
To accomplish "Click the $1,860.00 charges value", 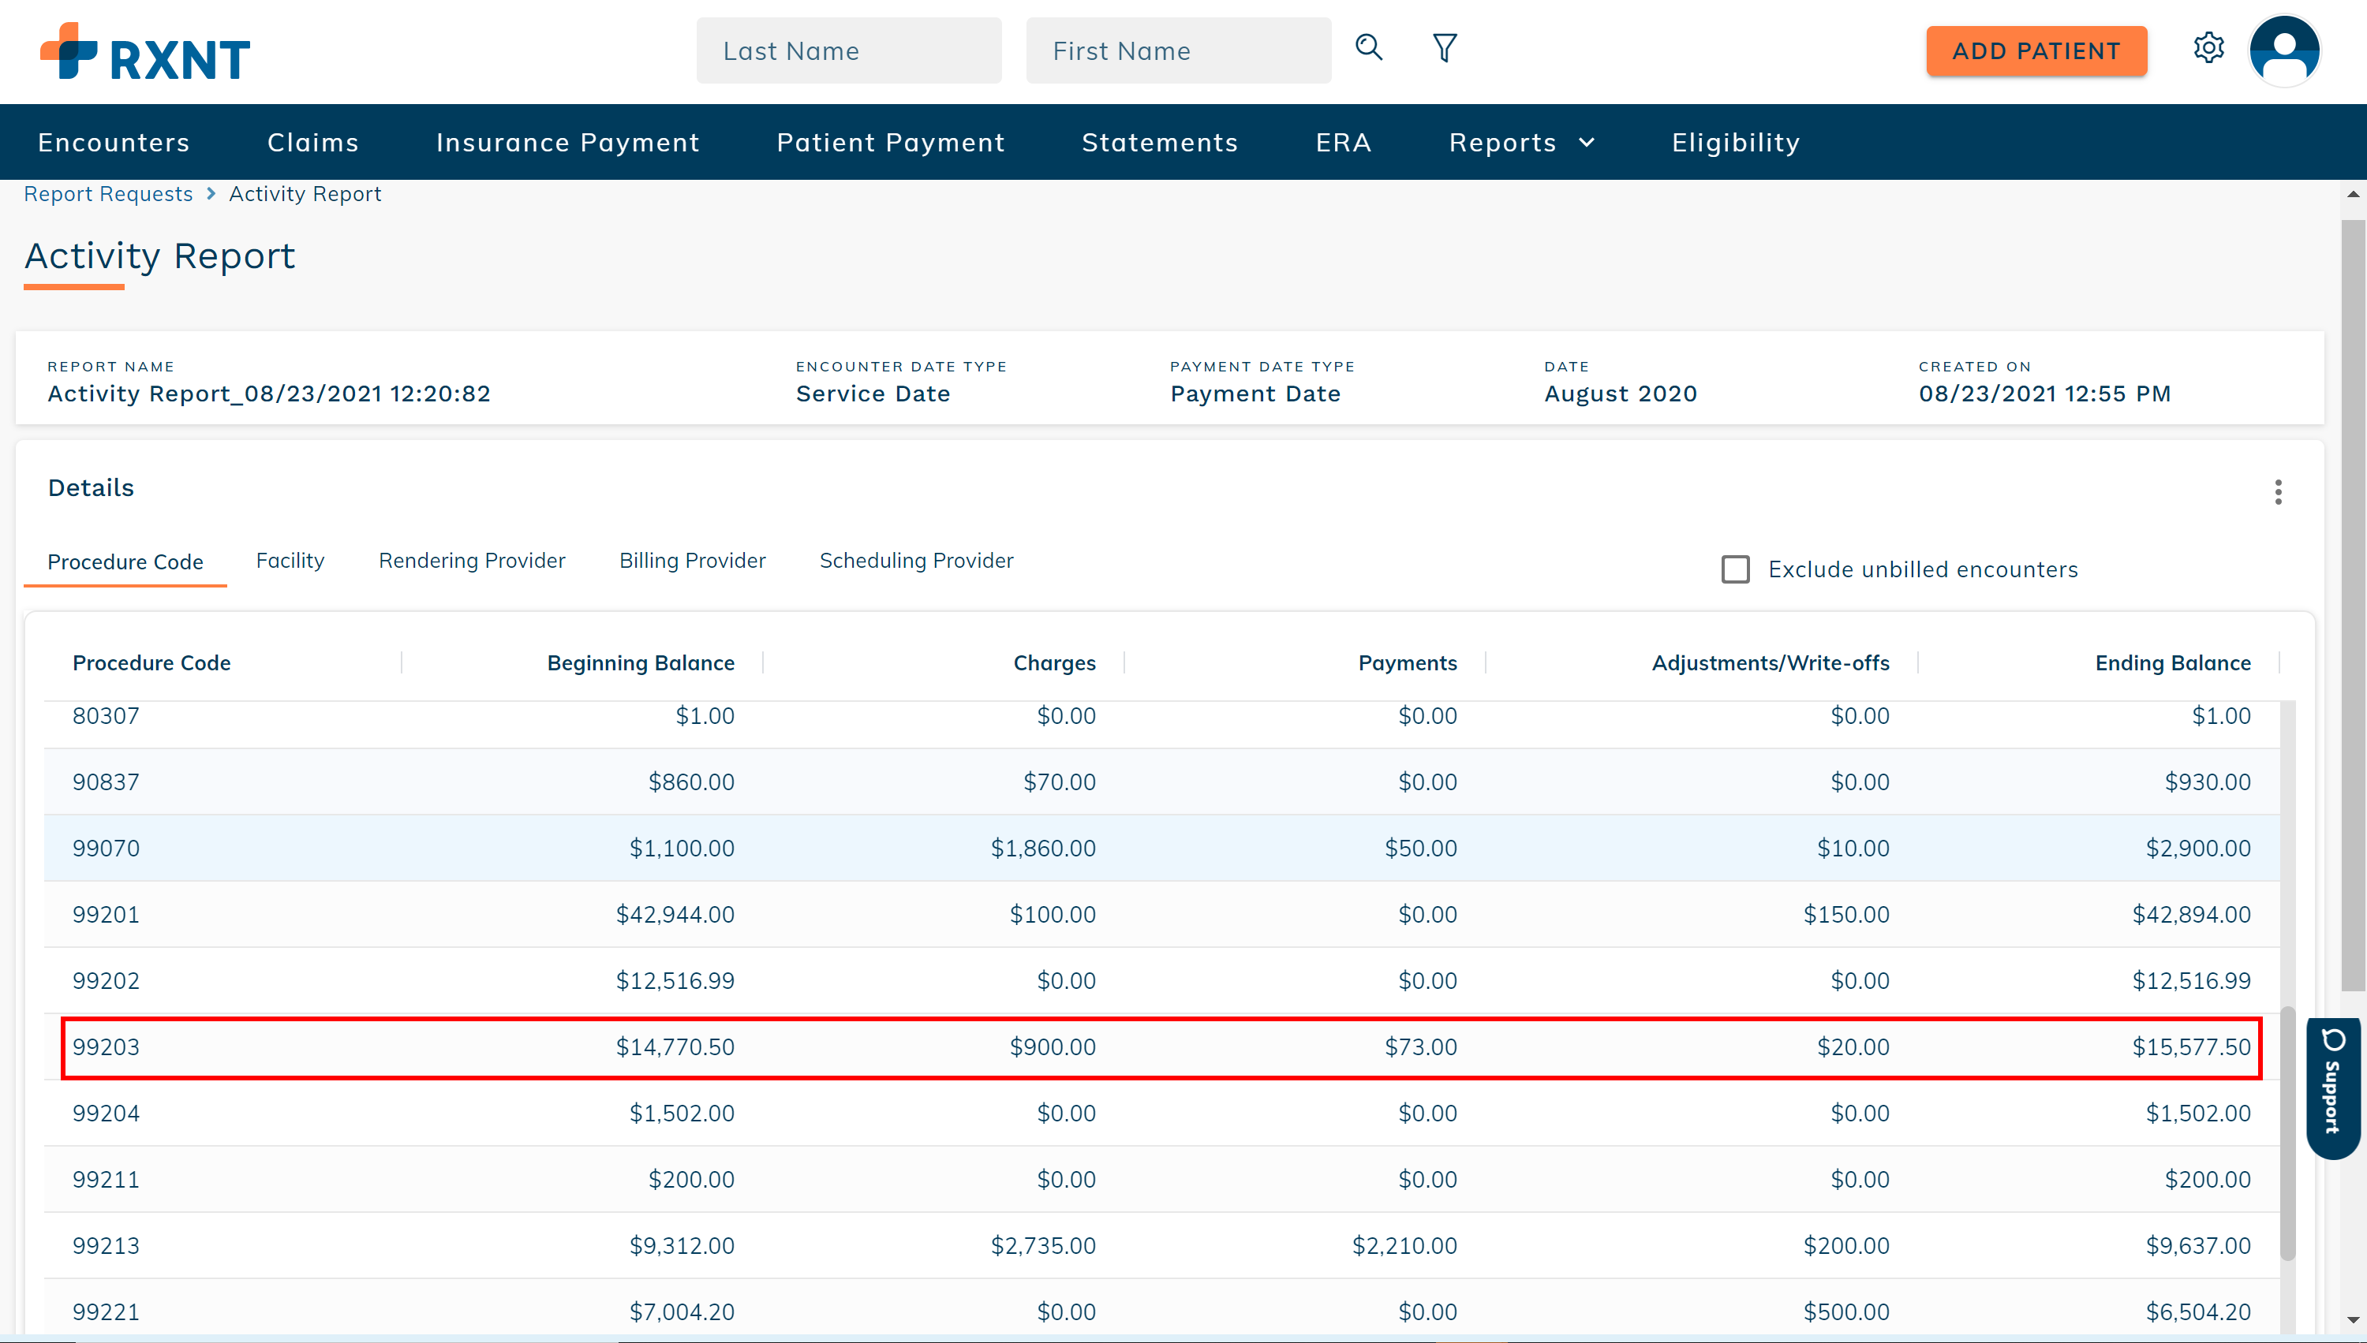I will (1044, 849).
